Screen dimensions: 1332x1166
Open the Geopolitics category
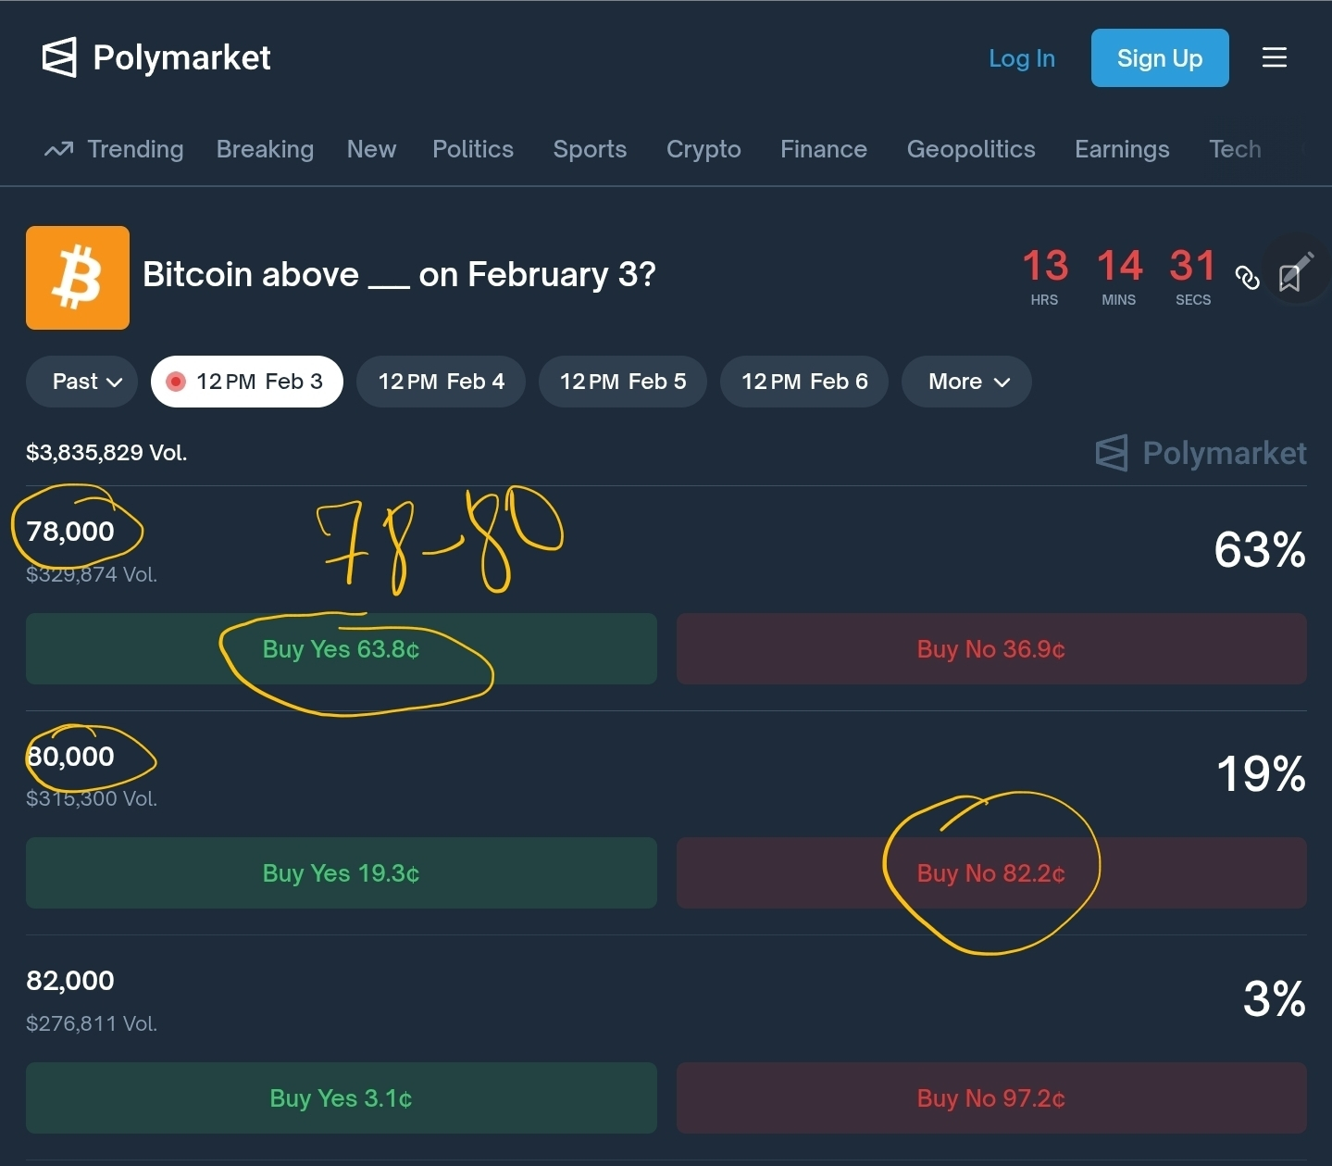point(971,149)
